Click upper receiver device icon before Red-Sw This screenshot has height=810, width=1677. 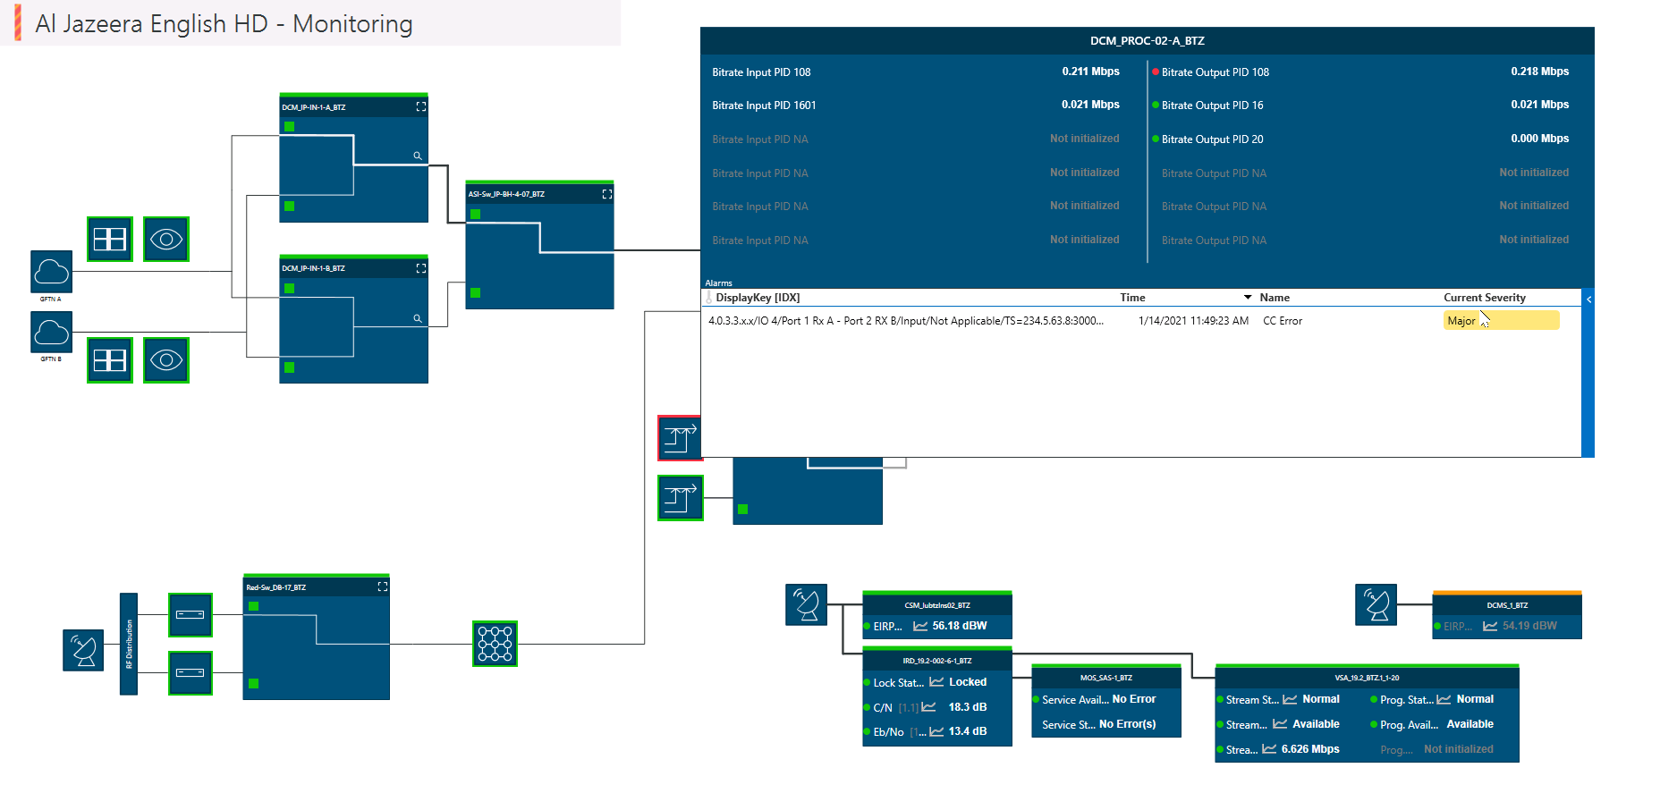click(191, 615)
